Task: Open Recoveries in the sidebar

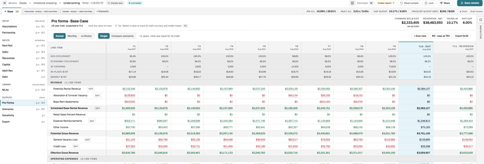Action: [24, 58]
